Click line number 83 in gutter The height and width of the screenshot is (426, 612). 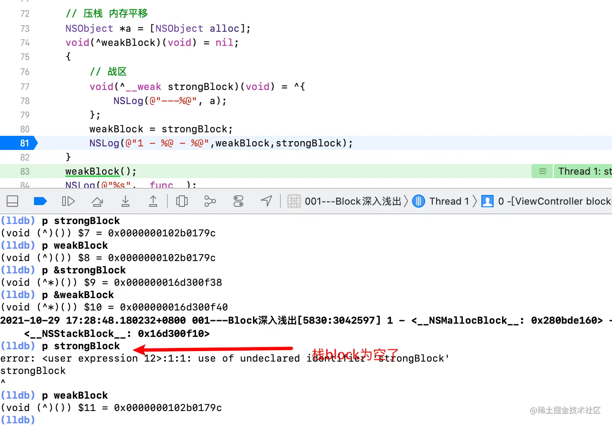(x=25, y=172)
